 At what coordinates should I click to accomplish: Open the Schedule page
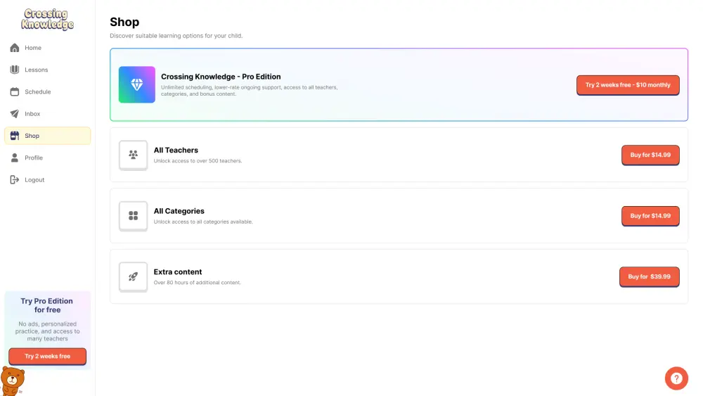(x=37, y=92)
